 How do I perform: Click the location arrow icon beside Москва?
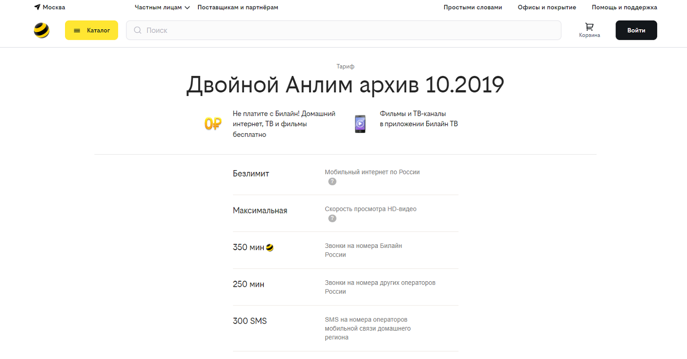37,7
